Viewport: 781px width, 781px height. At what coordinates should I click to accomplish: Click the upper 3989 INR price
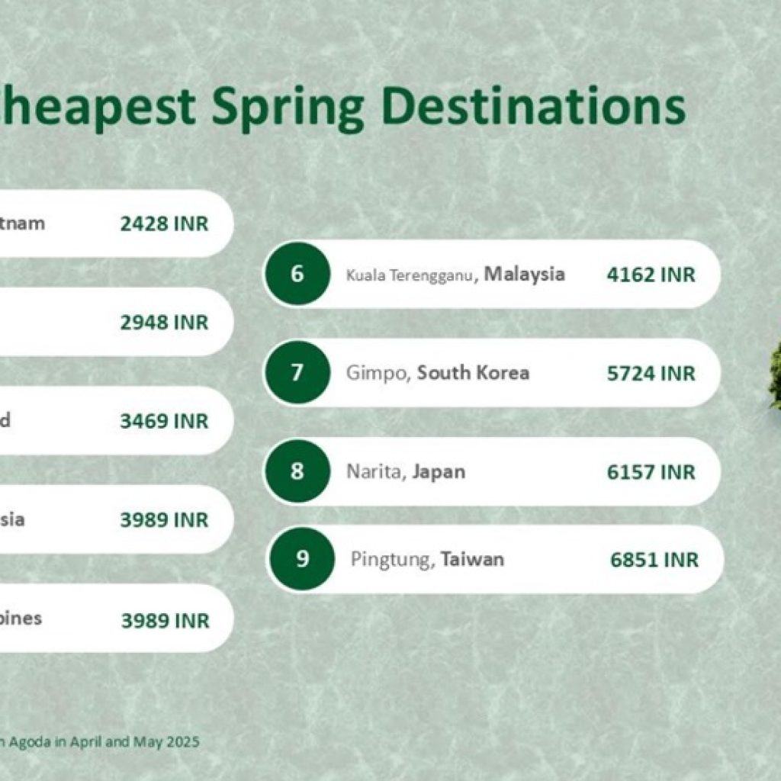pyautogui.click(x=164, y=520)
